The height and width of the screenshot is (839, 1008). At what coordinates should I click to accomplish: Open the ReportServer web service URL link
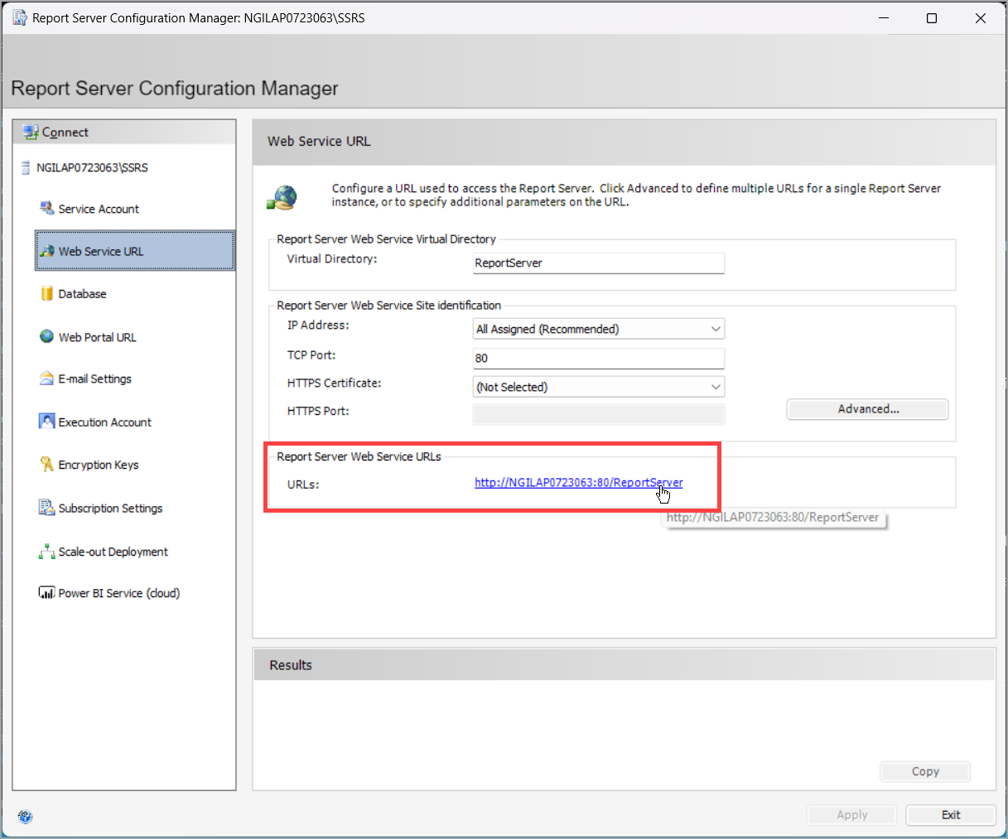(579, 483)
